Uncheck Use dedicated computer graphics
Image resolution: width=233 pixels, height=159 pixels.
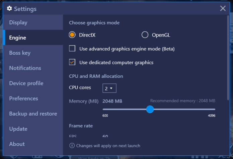[72, 62]
